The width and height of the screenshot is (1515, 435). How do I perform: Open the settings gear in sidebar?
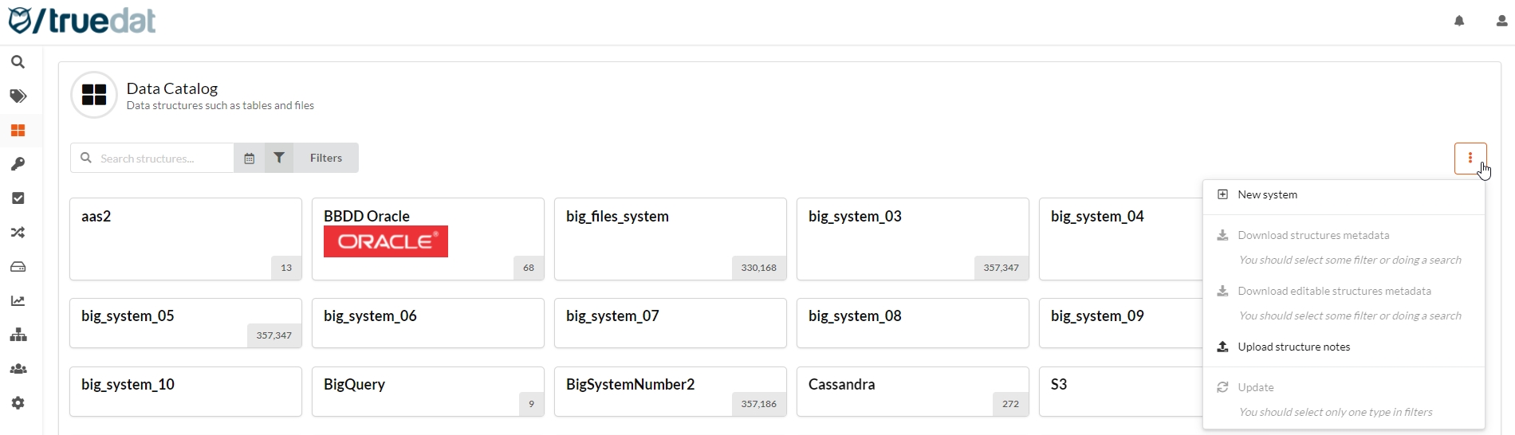tap(18, 403)
